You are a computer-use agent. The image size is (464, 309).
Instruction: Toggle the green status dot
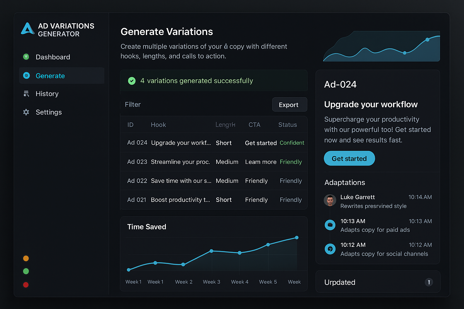(26, 271)
